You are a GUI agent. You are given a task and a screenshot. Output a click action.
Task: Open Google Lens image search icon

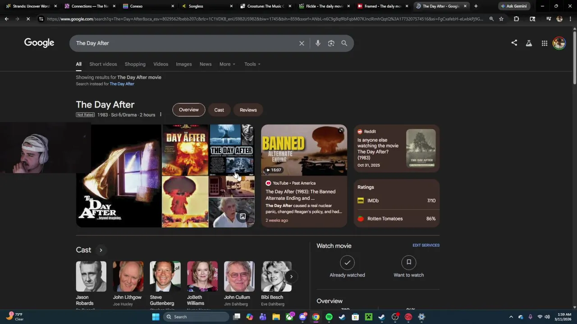331,43
